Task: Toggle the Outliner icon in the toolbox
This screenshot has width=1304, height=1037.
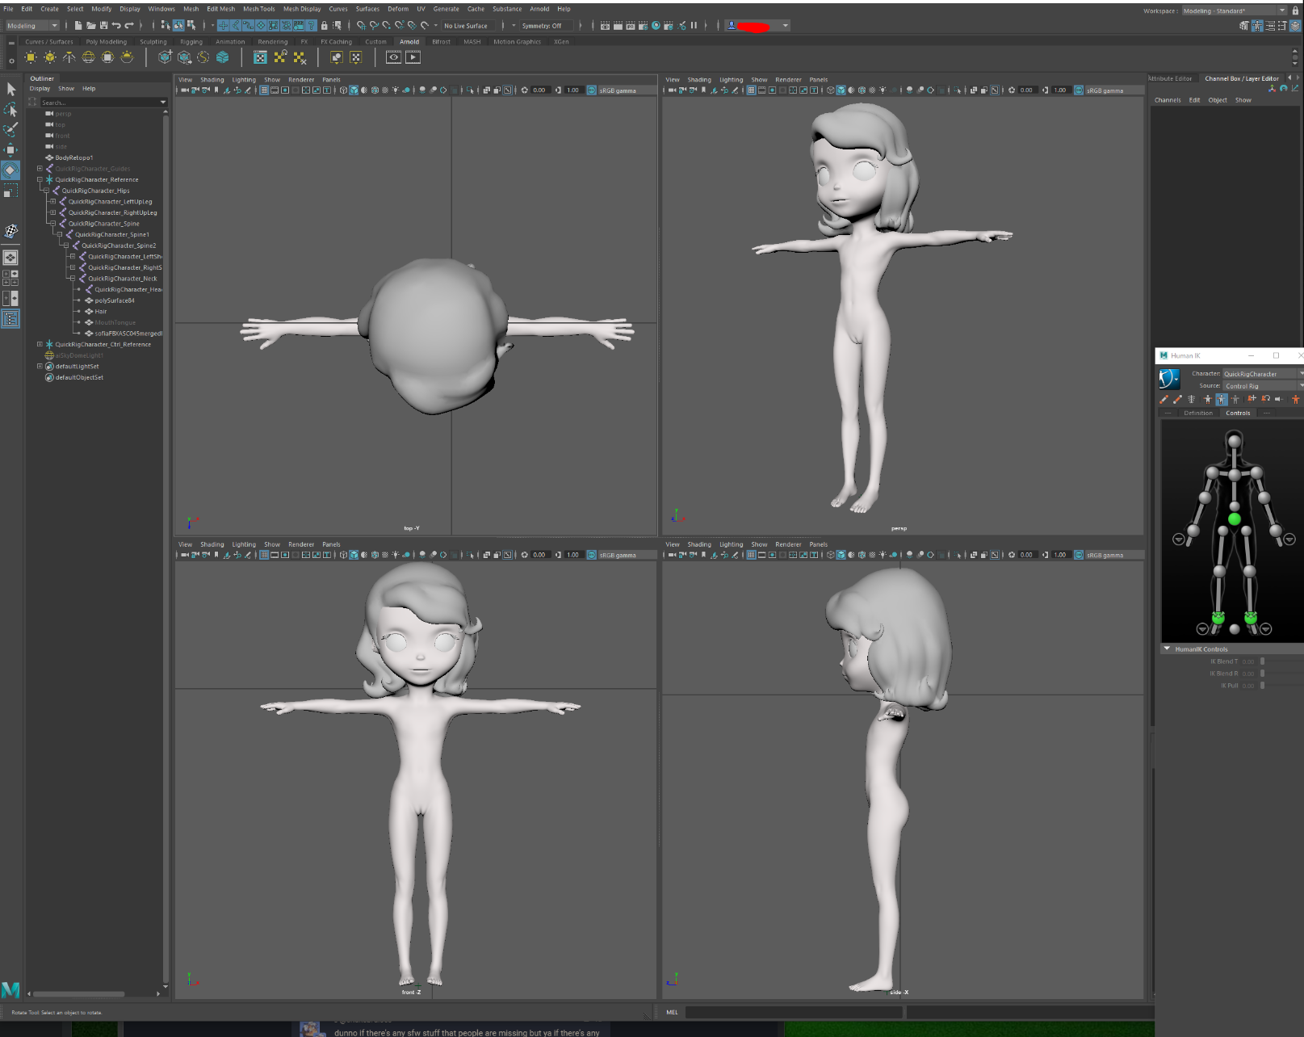Action: (10, 319)
